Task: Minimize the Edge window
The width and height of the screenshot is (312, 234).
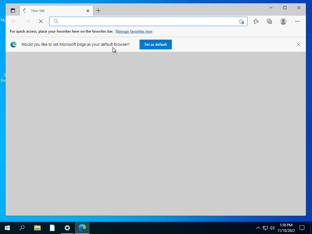Action: [271, 8]
